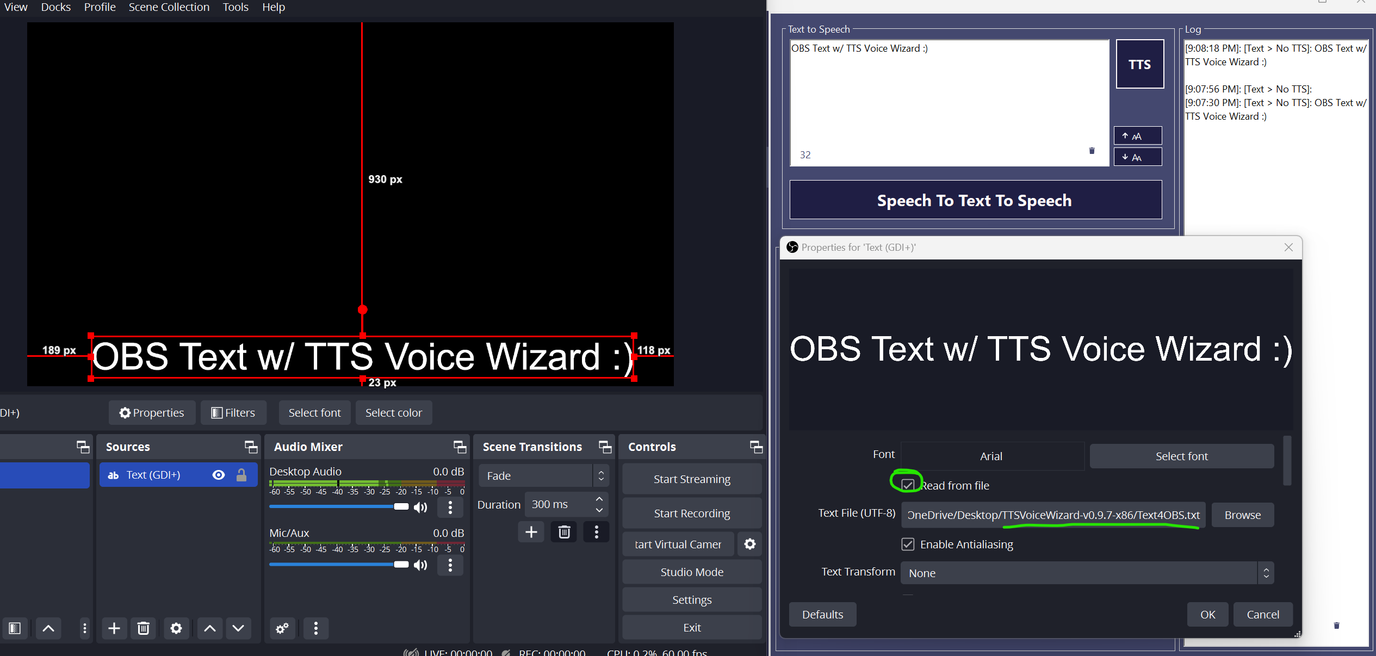Open the Scene Collection menu
The width and height of the screenshot is (1376, 656).
click(x=169, y=7)
